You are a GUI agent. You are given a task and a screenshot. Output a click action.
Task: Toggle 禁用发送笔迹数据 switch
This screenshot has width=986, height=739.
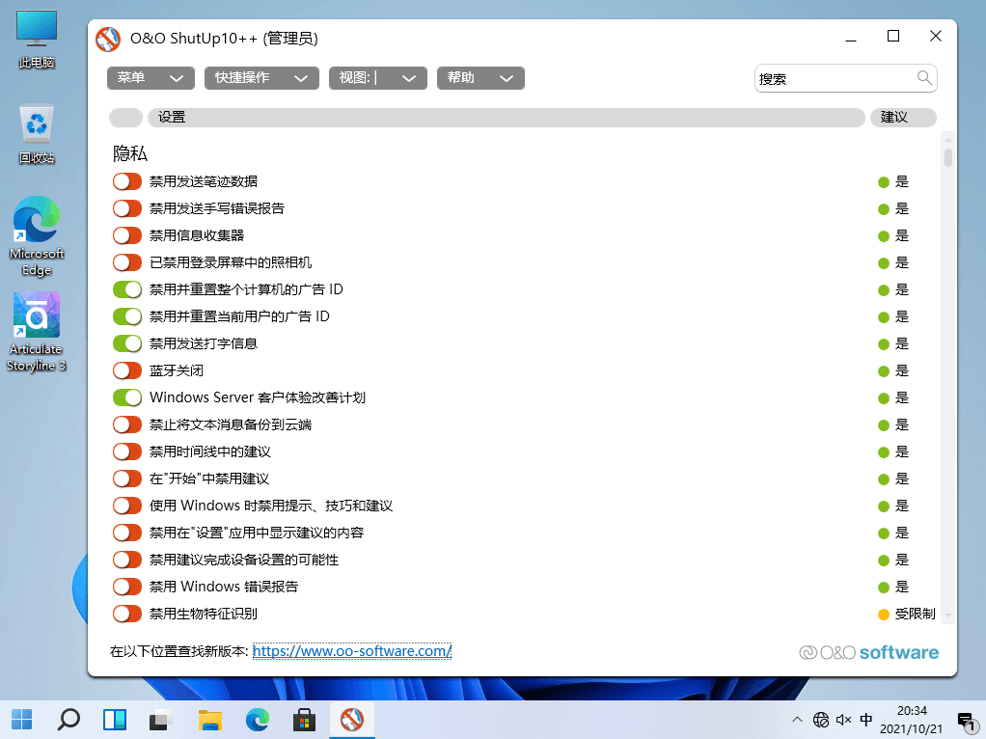click(x=127, y=181)
